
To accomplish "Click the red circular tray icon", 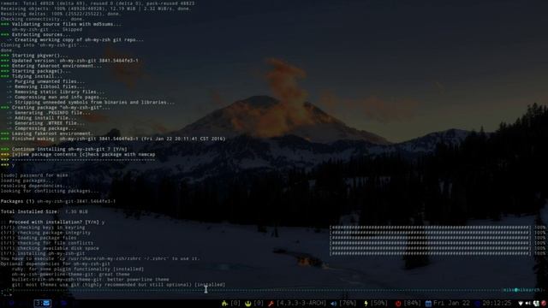I will [544, 303].
